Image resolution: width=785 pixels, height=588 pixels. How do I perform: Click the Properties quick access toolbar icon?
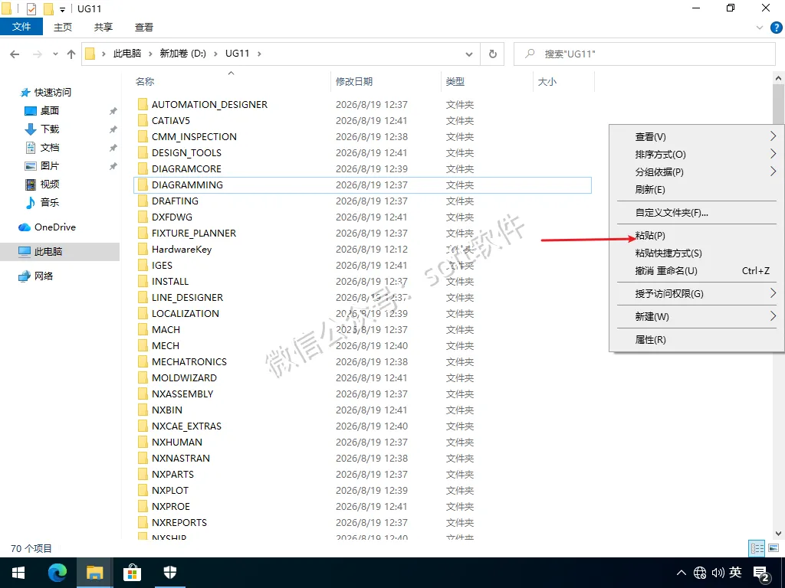[31, 9]
